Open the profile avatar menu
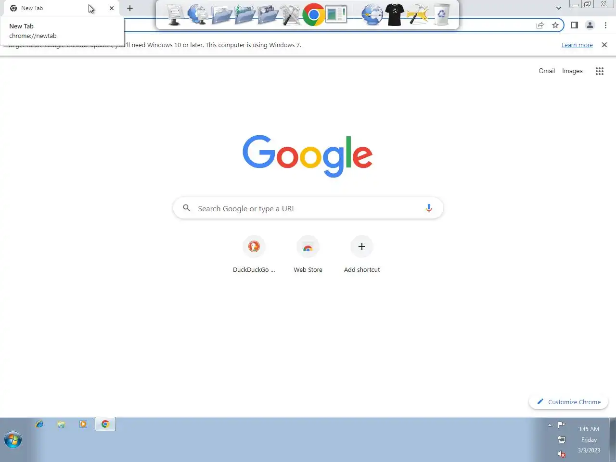 pyautogui.click(x=590, y=25)
